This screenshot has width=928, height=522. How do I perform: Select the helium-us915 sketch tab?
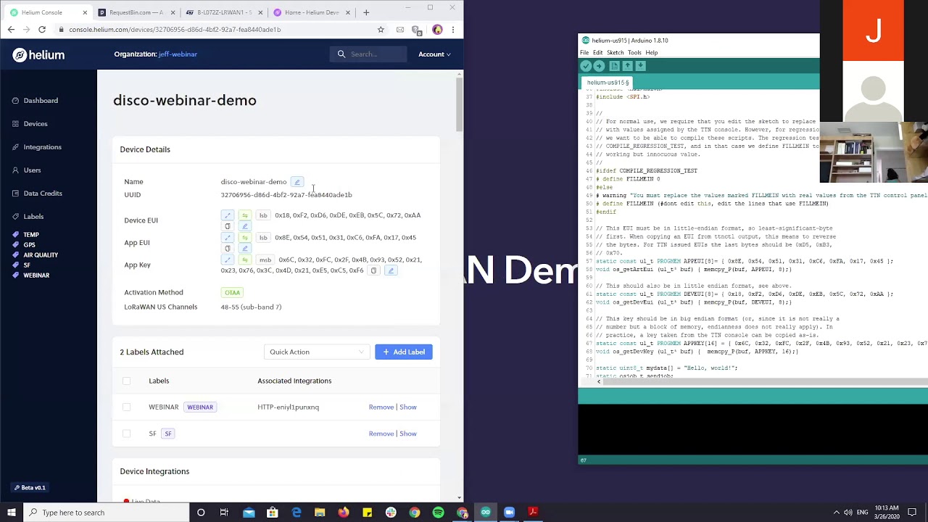[x=608, y=83]
